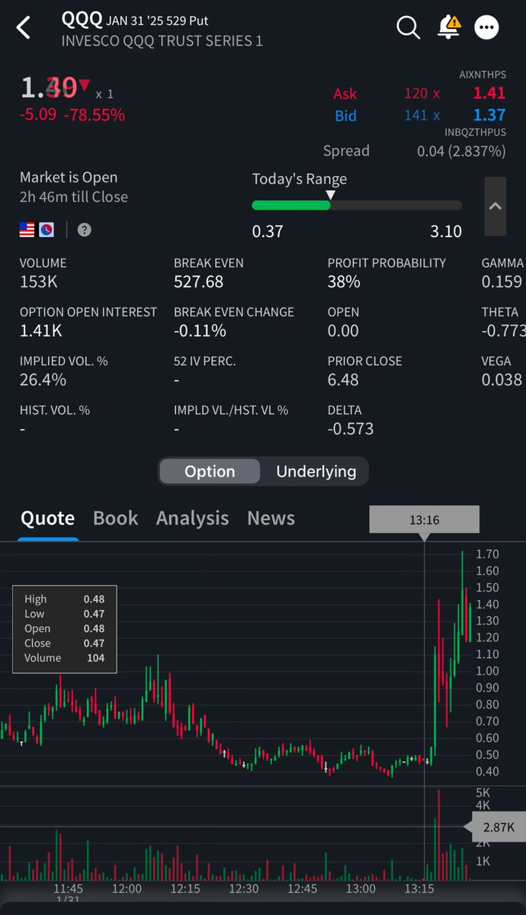Tap the QQQ ticker symbol title
Screen dimensions: 526x915
(82, 20)
